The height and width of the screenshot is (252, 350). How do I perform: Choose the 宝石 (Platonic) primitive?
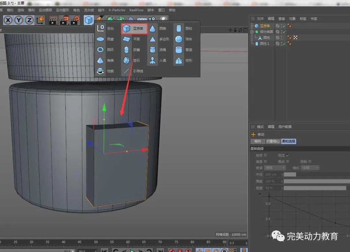pyautogui.click(x=132, y=60)
